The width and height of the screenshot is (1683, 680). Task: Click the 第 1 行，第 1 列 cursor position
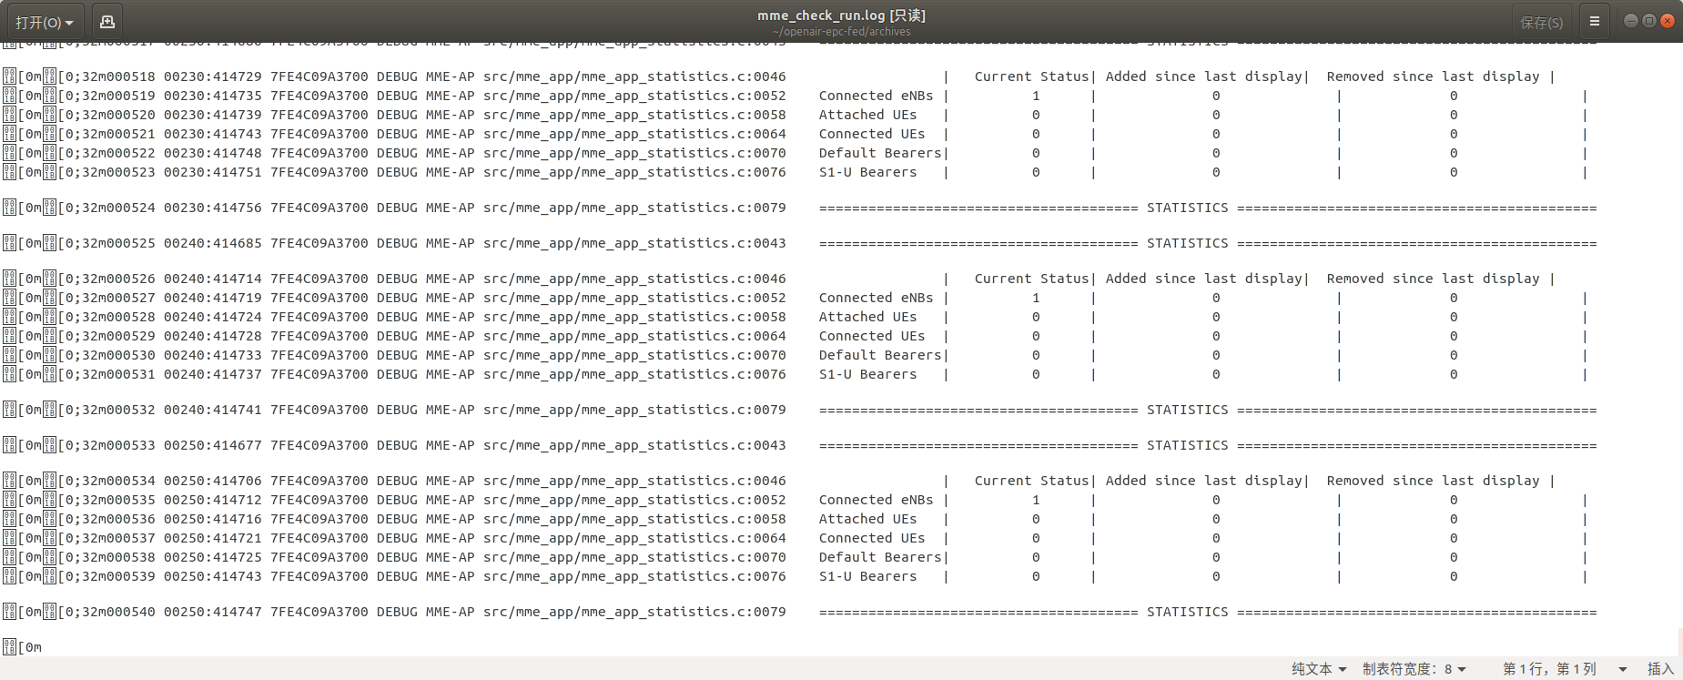[1549, 669]
